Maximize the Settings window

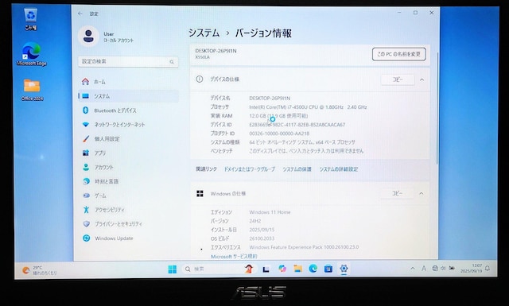coord(415,13)
